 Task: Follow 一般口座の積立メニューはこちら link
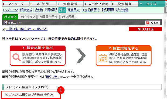pos(27,29)
